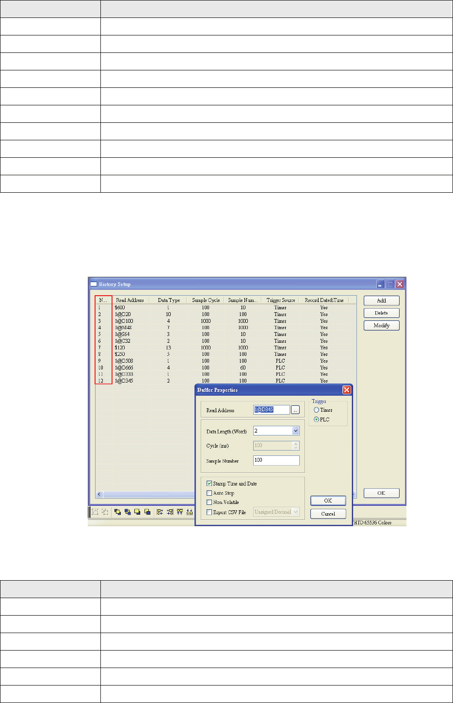Click the Cycle (ms) spinner arrows

pyautogui.click(x=296, y=446)
